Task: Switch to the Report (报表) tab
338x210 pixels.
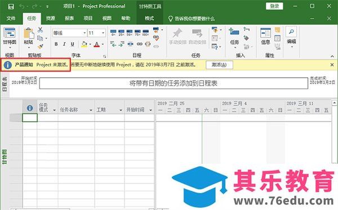Action: [69, 19]
